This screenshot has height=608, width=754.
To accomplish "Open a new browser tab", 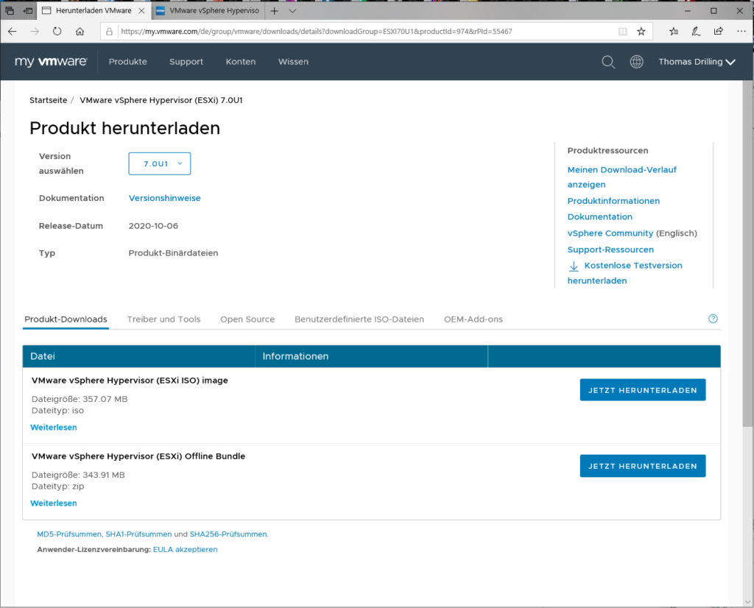I will 274,10.
